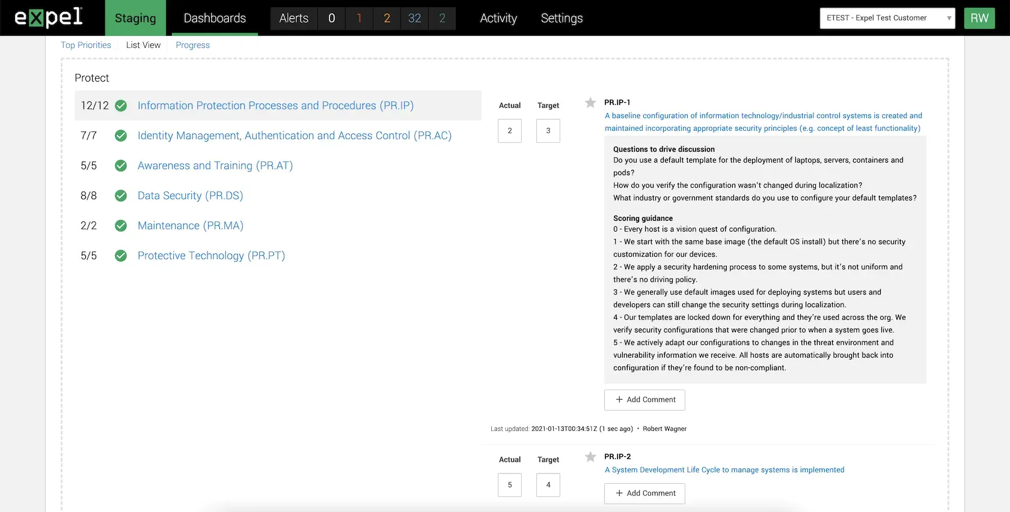Show the 32 alerts count badge
This screenshot has height=512, width=1010.
(x=414, y=18)
